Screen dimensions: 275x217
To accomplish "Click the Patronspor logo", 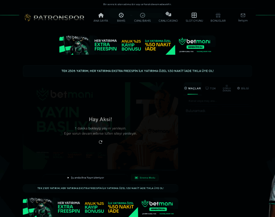I will tap(54, 17).
